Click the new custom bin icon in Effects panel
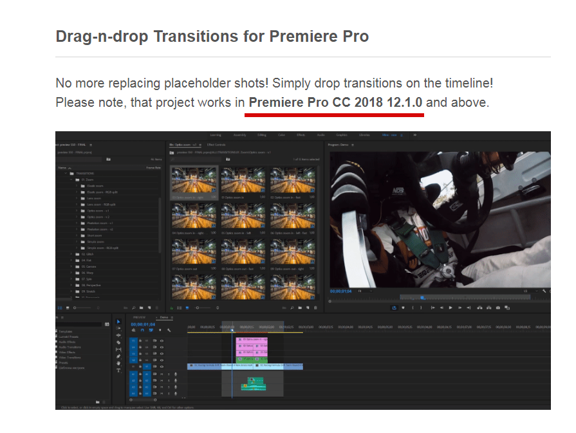Viewport: 576px width, 433px height. [x=97, y=402]
